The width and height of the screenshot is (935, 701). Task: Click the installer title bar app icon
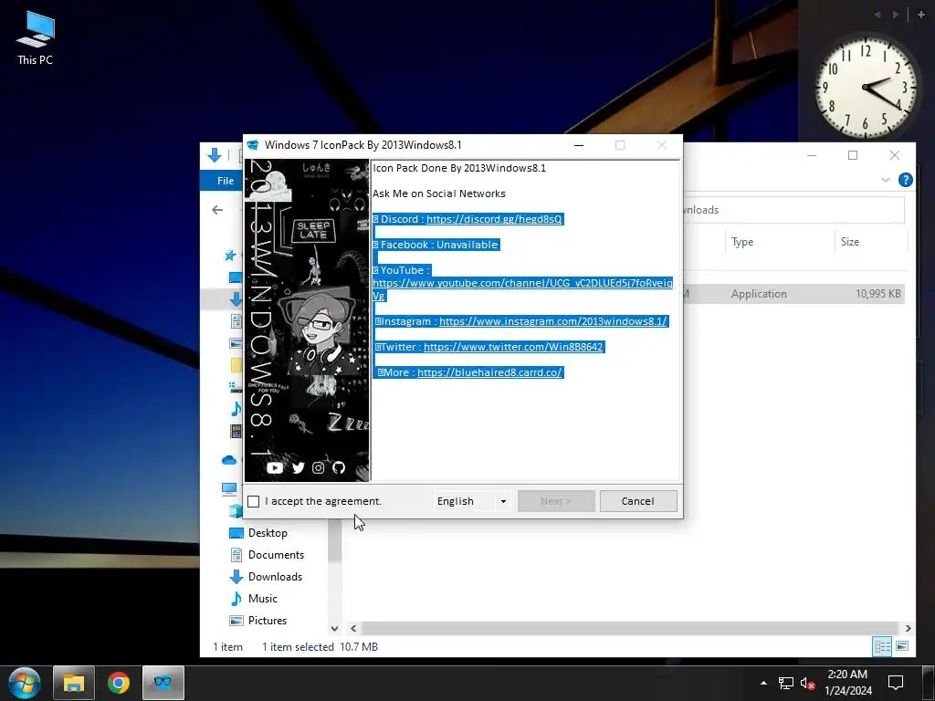[253, 145]
